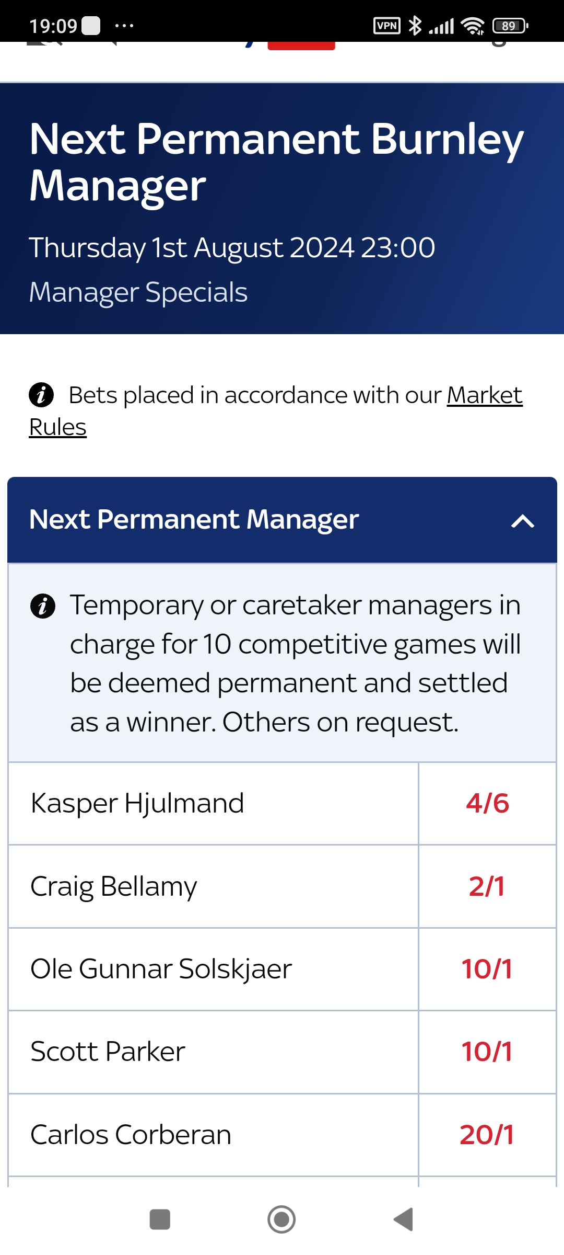Tap the three-dot notification indicator in status bar

tap(124, 26)
